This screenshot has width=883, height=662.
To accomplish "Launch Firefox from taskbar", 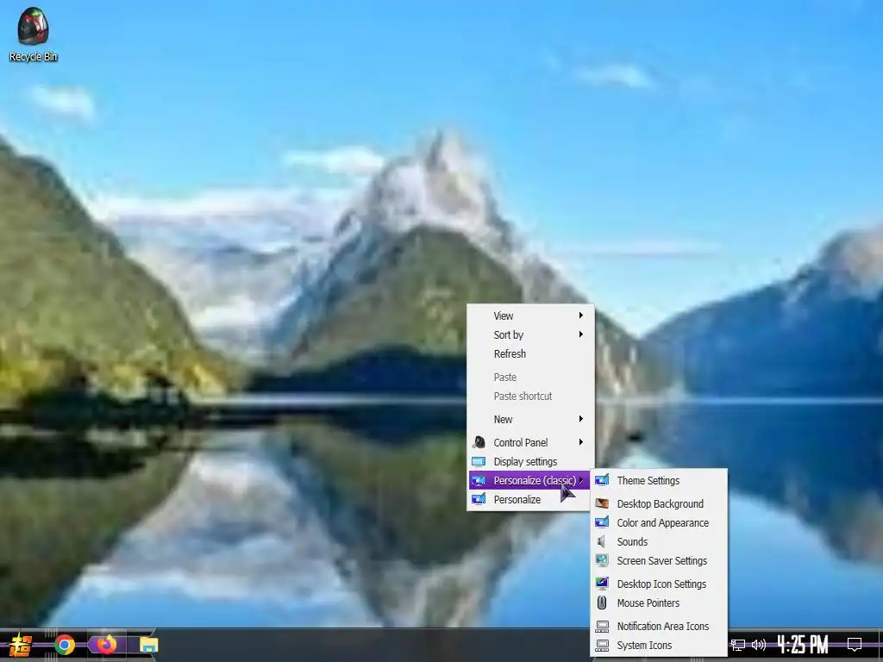I will click(x=106, y=645).
